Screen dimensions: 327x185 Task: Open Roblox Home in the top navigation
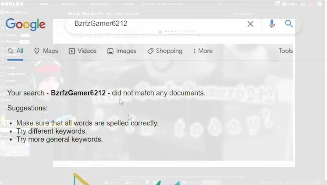43,4
